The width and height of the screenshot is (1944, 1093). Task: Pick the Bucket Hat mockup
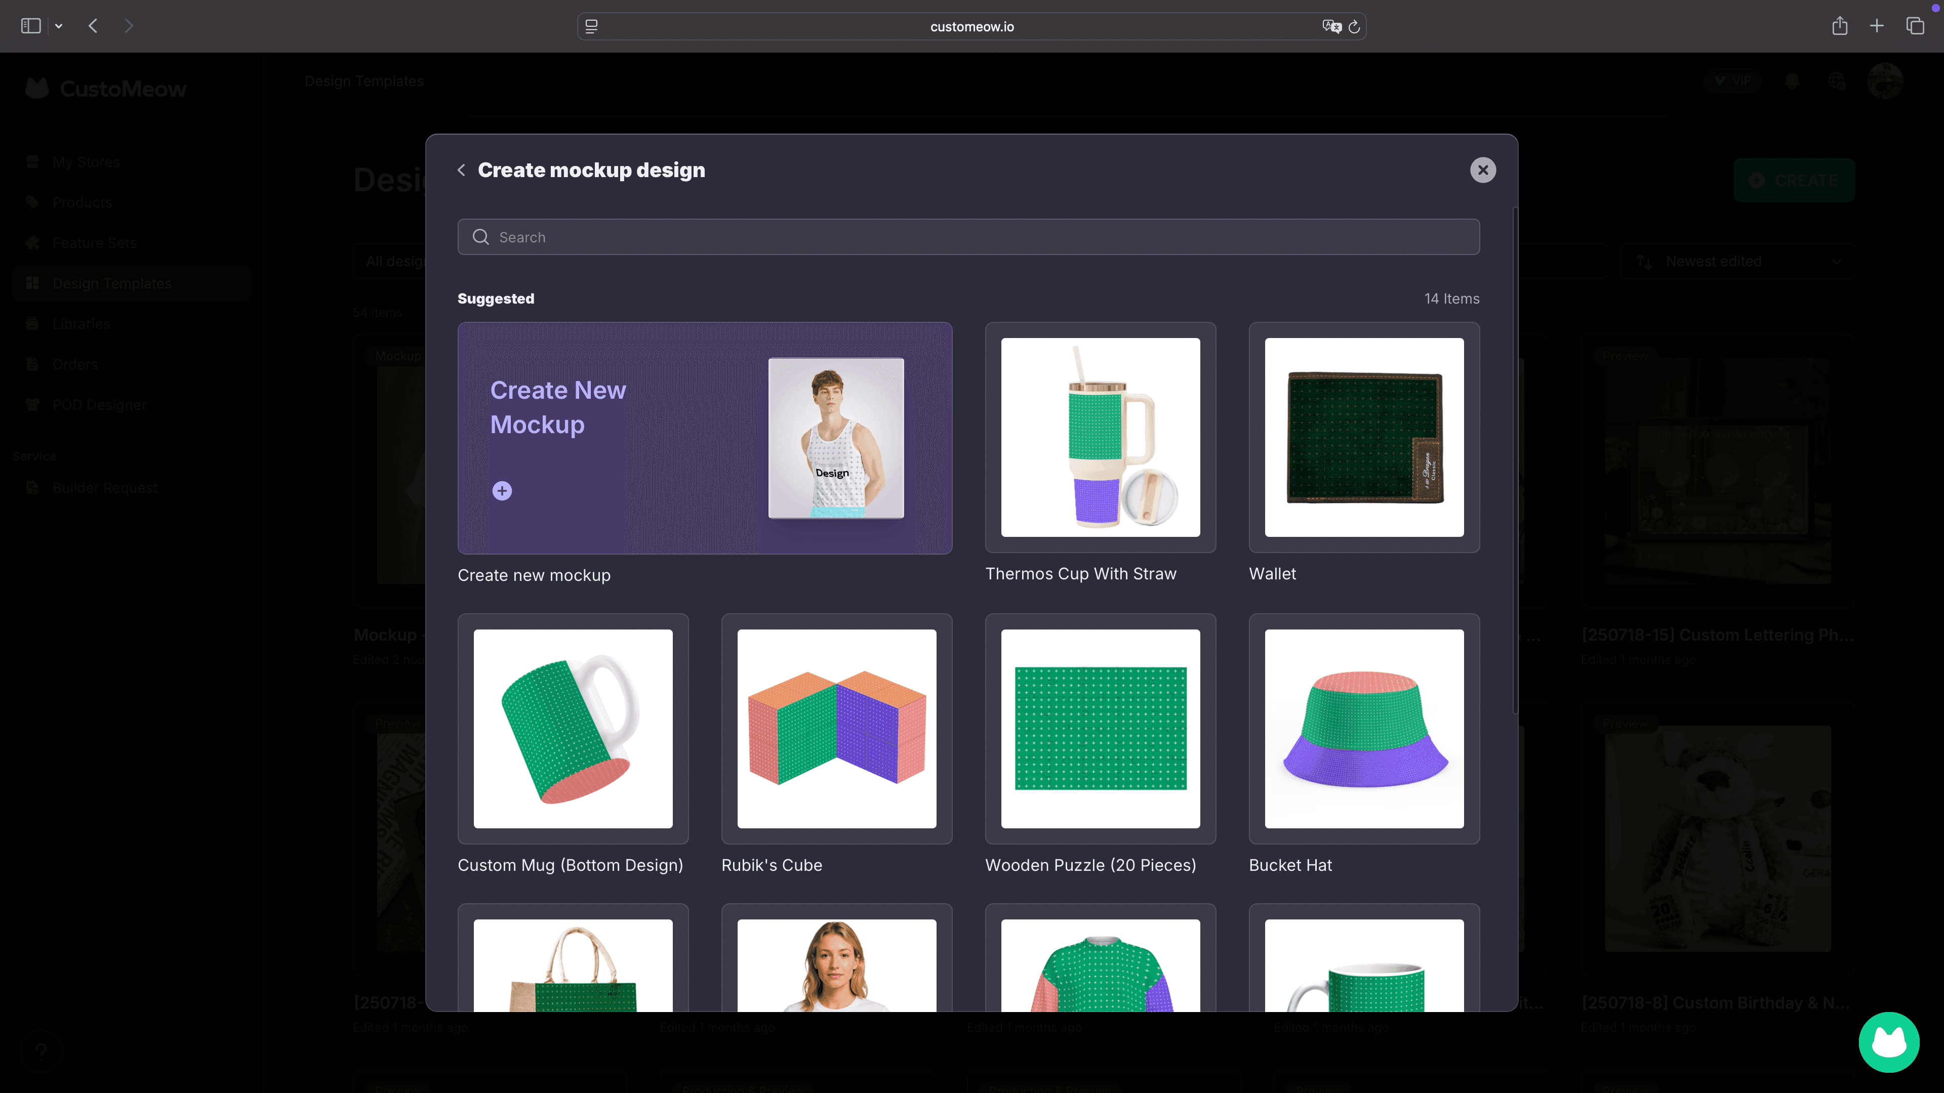1364,729
